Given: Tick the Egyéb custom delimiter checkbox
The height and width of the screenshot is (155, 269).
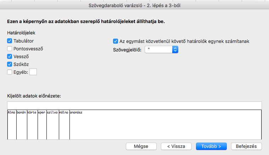Looking at the screenshot, I should [x=10, y=72].
